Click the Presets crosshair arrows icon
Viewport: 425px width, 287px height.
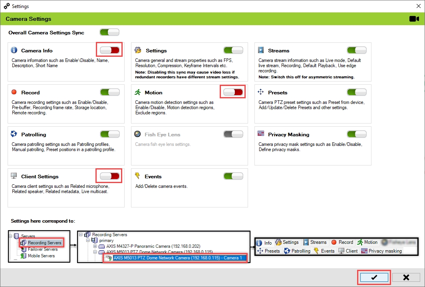click(261, 92)
